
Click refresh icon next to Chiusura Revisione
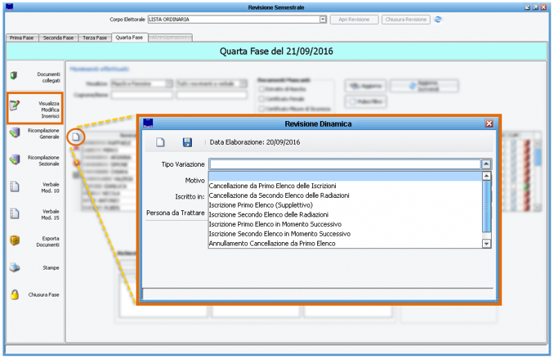click(438, 19)
